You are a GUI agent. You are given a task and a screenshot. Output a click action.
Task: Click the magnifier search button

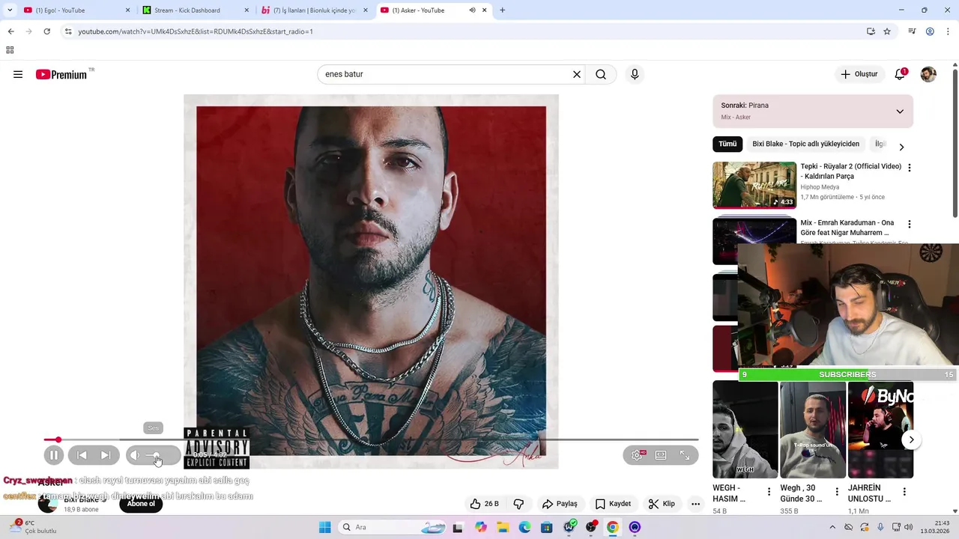(x=601, y=74)
